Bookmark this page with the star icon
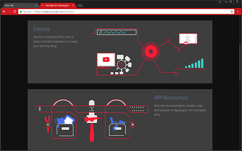 tap(232, 12)
